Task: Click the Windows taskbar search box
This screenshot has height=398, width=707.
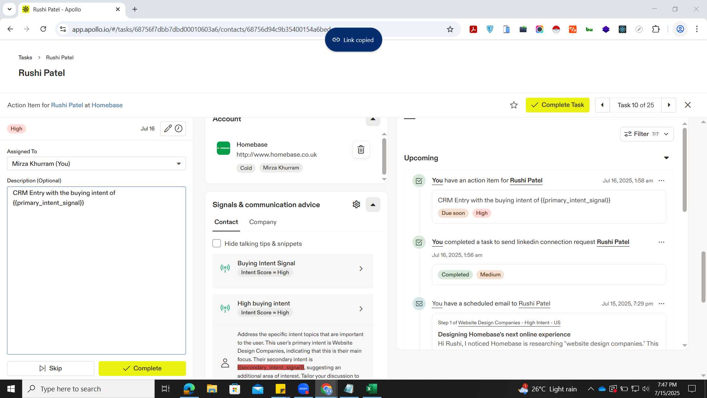Action: pyautogui.click(x=88, y=389)
